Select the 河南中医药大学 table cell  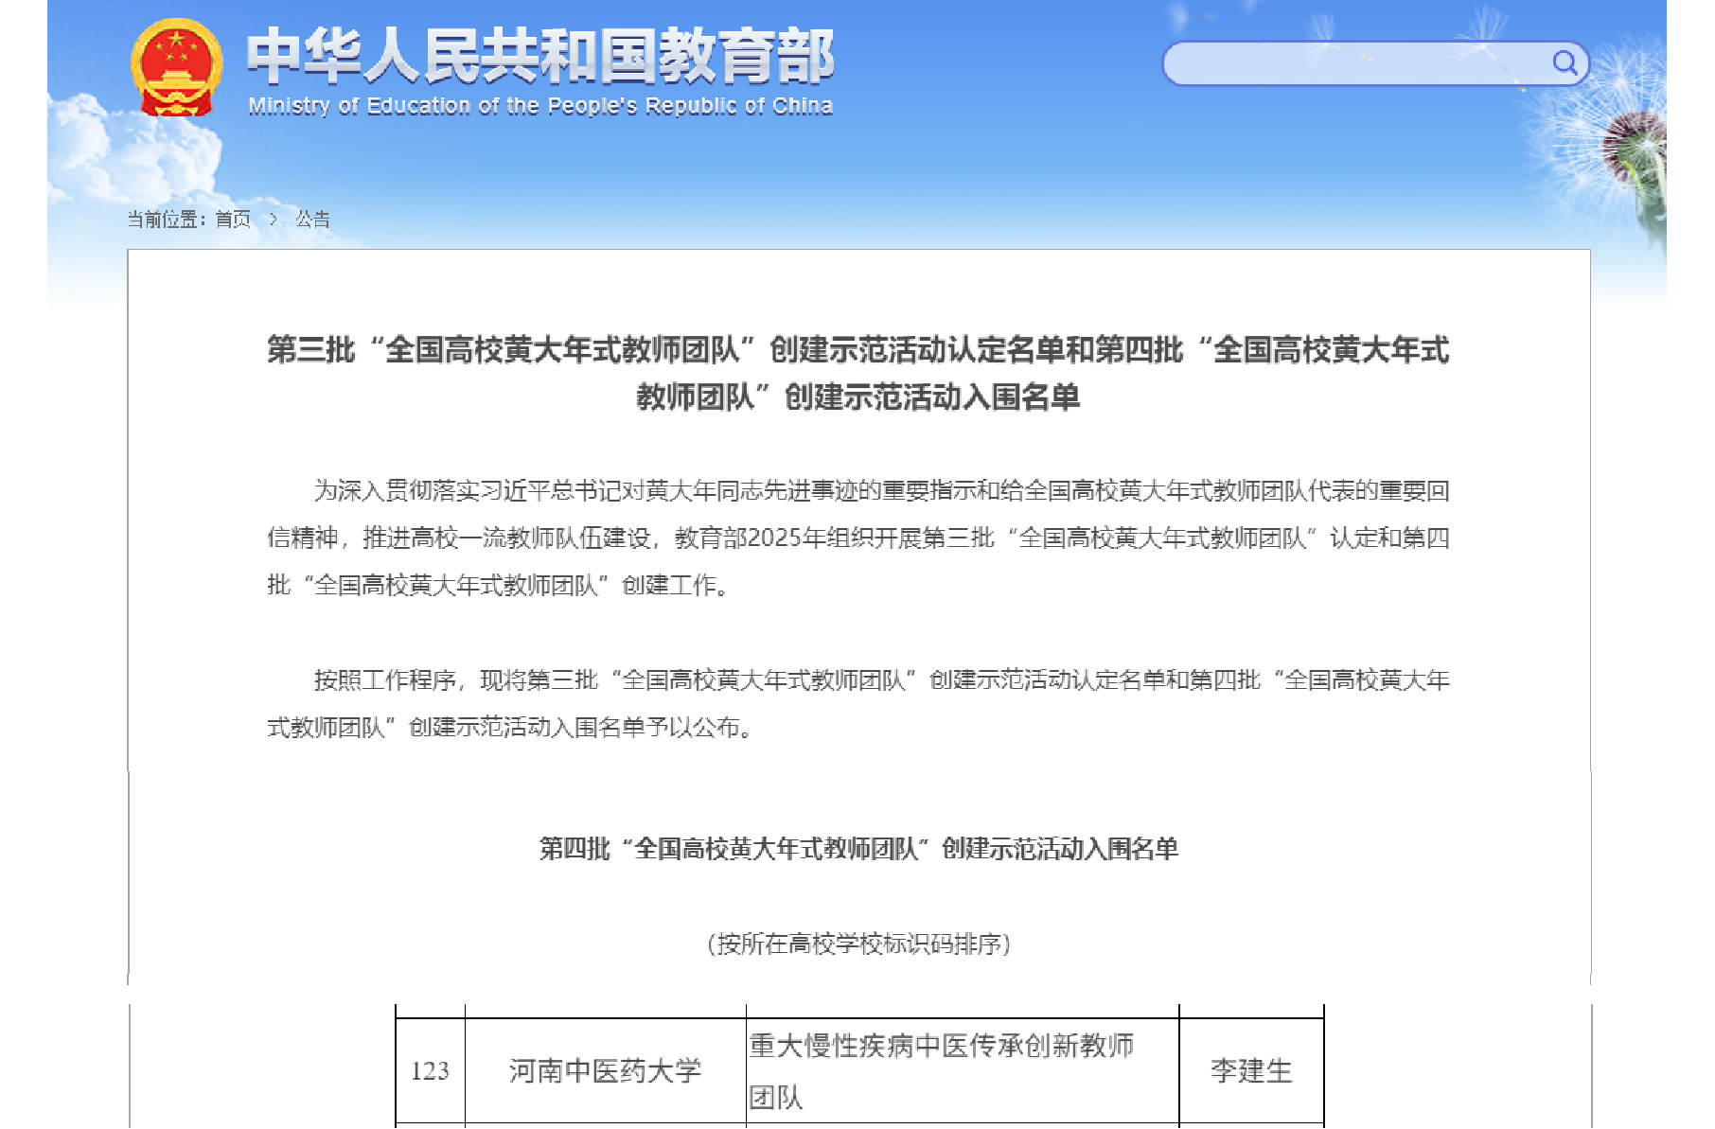pos(605,1070)
